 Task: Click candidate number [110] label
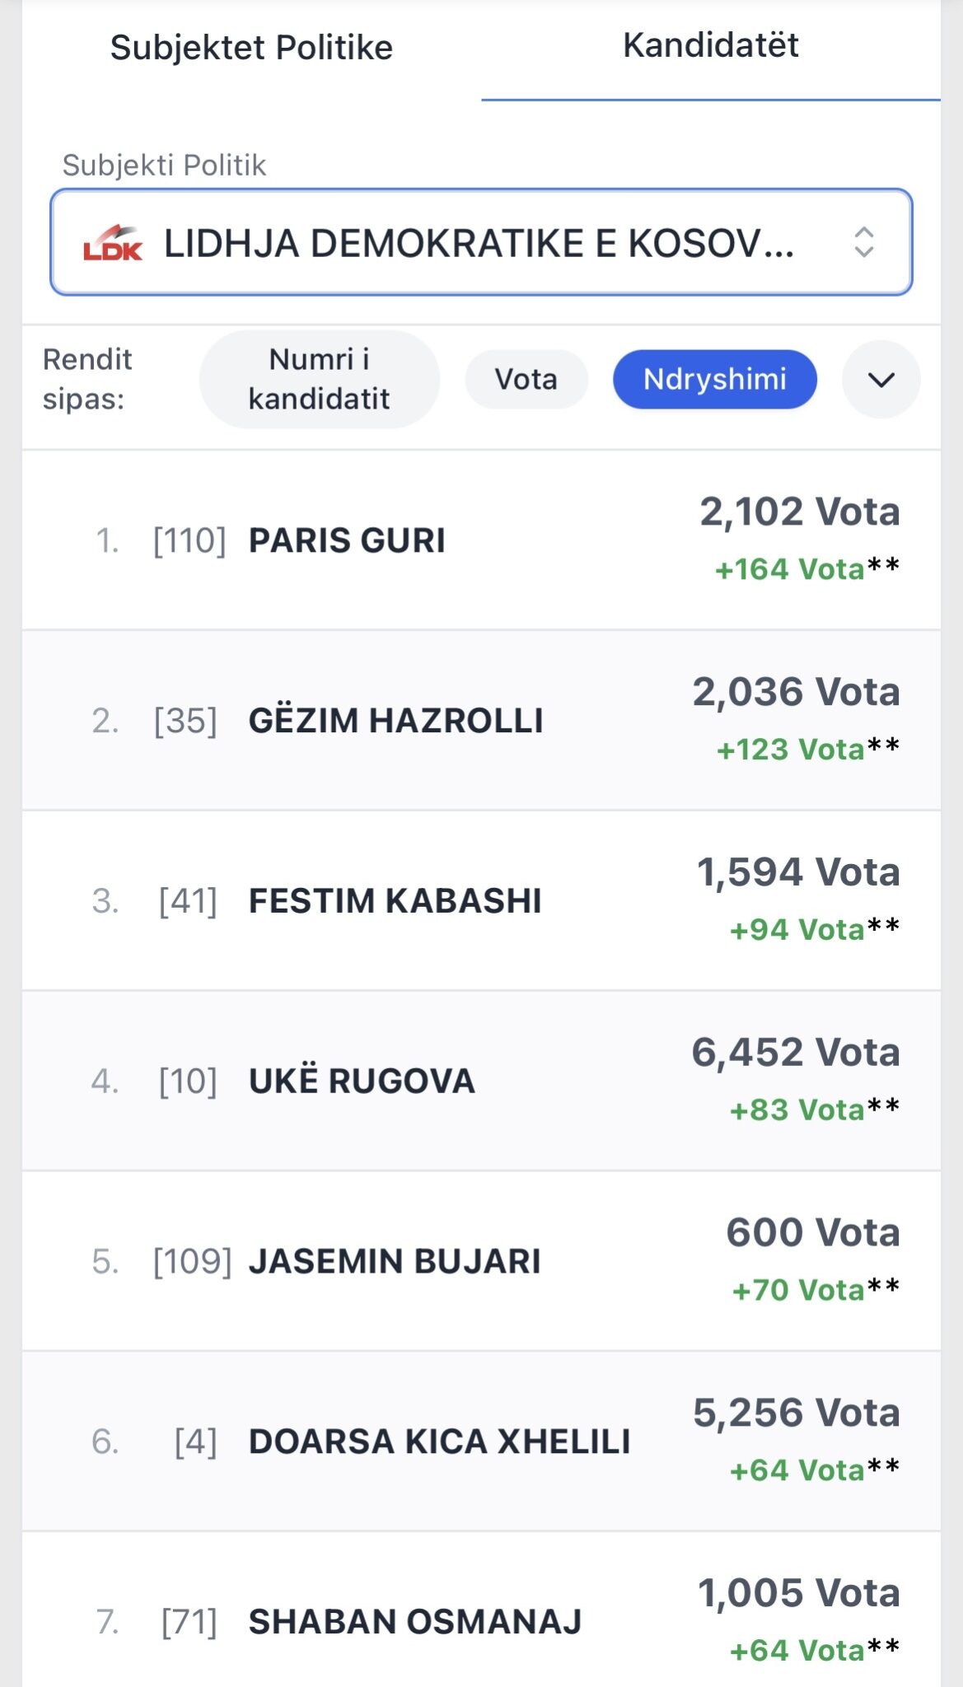pos(189,541)
